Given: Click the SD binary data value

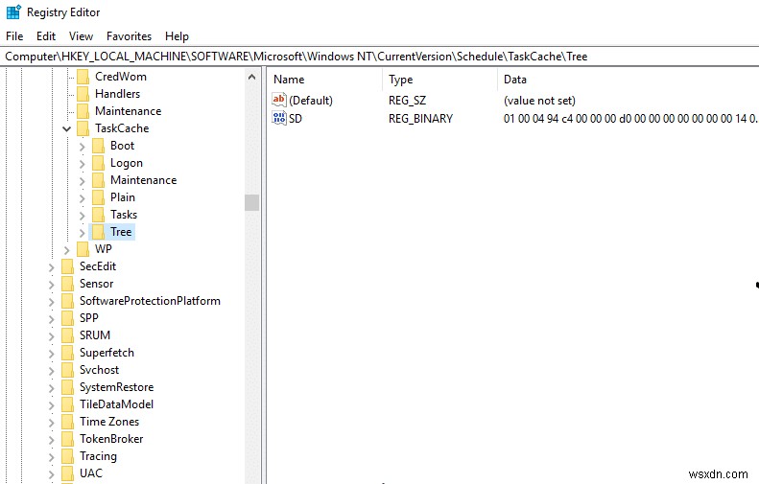Looking at the screenshot, I should pos(629,119).
